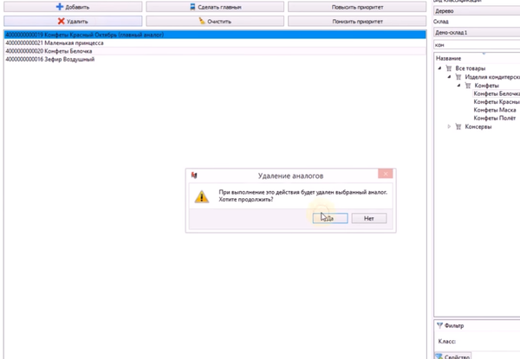Select Конфеты Белочка in the tree
Viewport: 520px width, 359px height.
497,93
